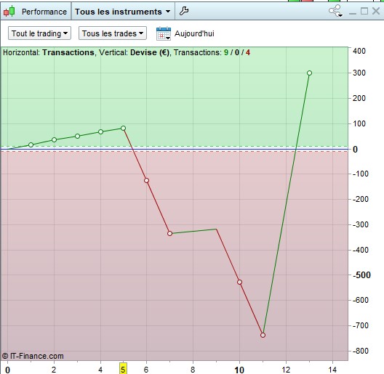Click the Vertical: Devise (€) legend text
The width and height of the screenshot is (384, 374).
[134, 52]
